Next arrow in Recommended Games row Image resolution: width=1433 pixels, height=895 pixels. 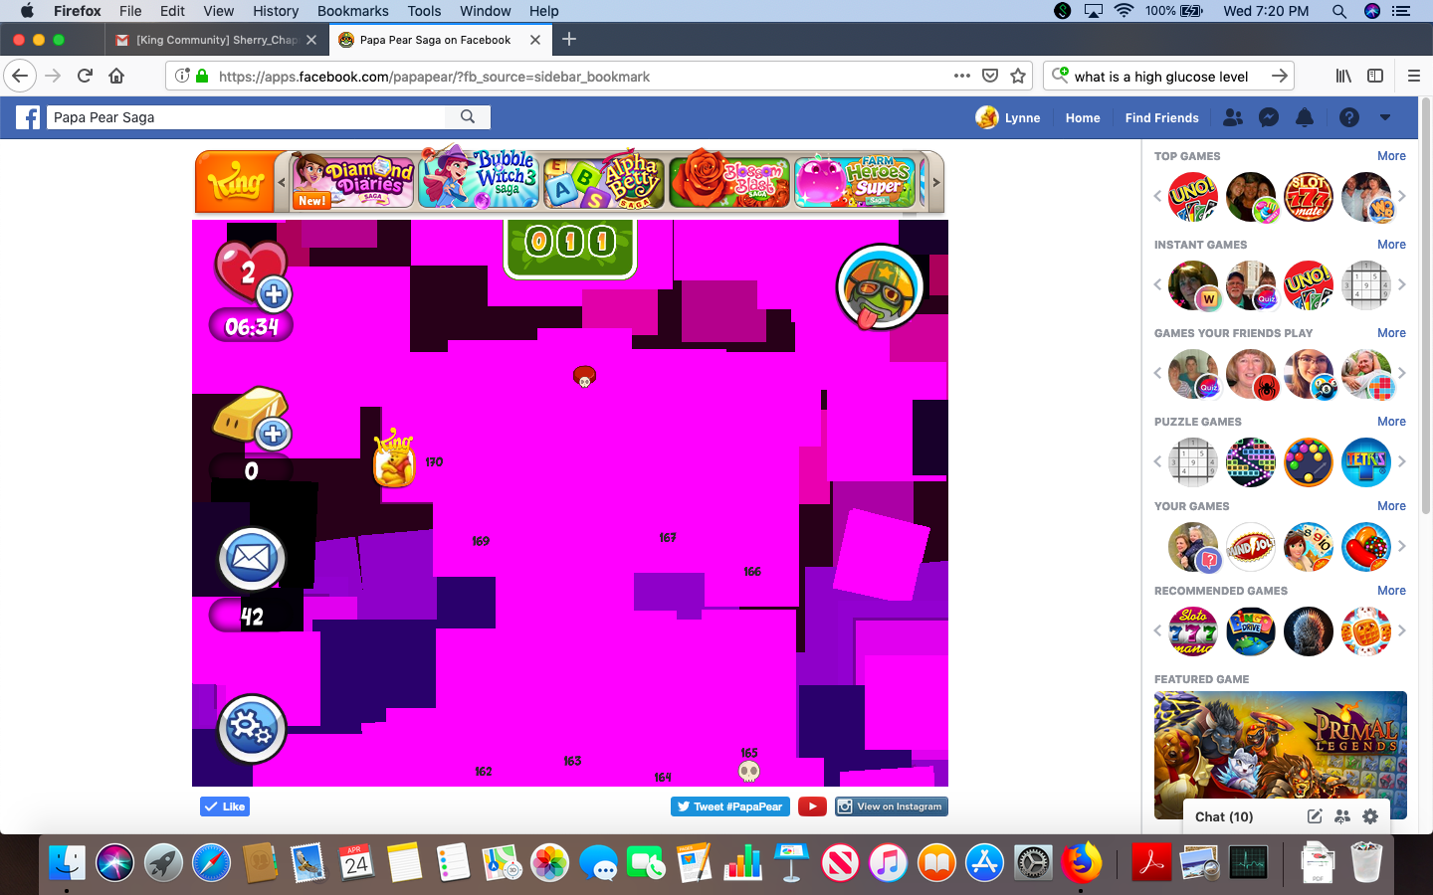(x=1401, y=630)
